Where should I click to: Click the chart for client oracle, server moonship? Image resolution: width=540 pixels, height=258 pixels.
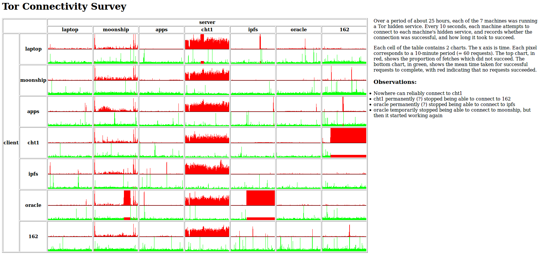click(116, 205)
